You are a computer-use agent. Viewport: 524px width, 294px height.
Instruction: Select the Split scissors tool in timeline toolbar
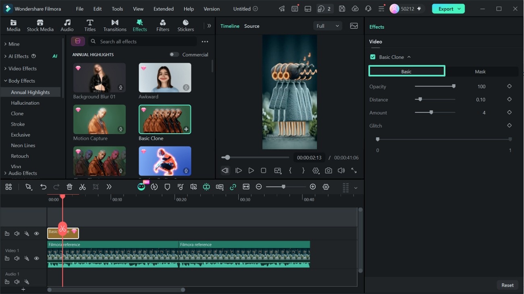click(x=82, y=187)
